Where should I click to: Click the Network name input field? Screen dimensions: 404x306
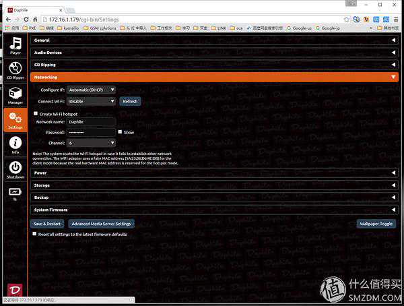[92, 122]
